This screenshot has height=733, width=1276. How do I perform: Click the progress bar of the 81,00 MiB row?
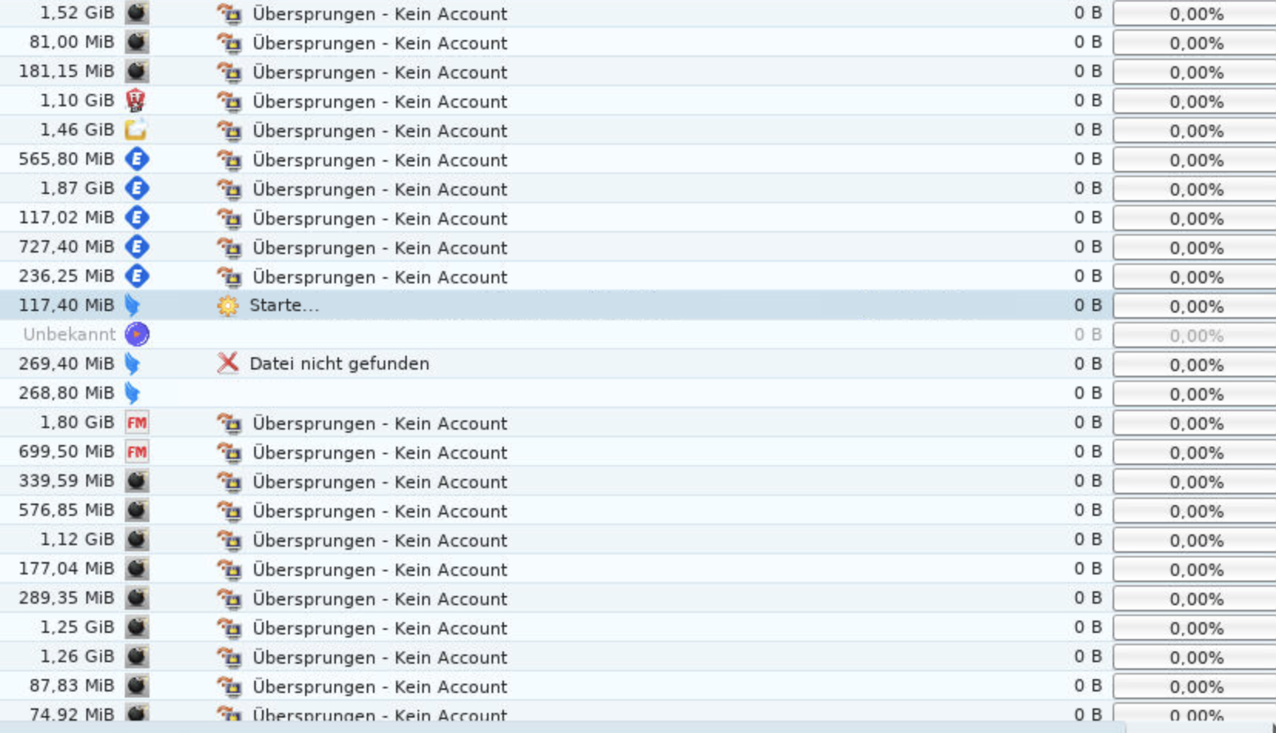pyautogui.click(x=1194, y=43)
